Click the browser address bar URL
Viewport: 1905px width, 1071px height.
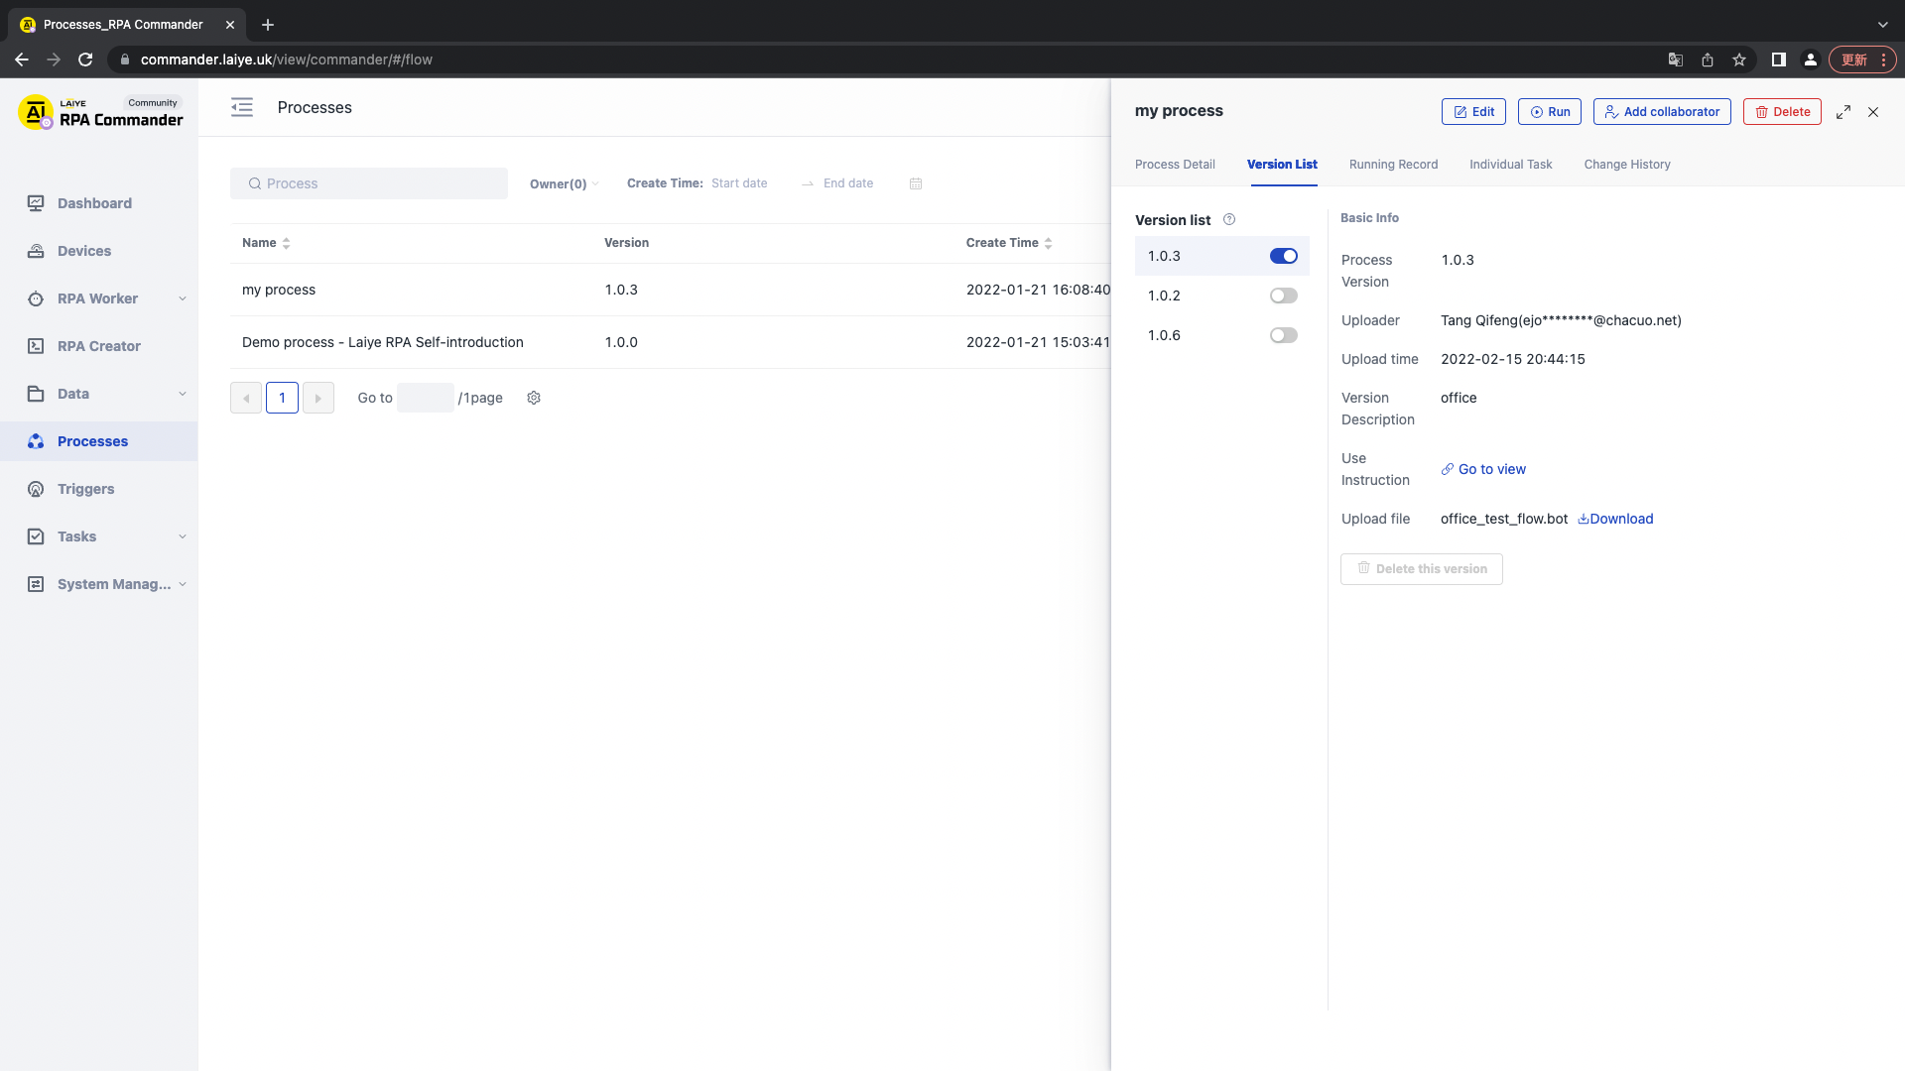point(287,59)
